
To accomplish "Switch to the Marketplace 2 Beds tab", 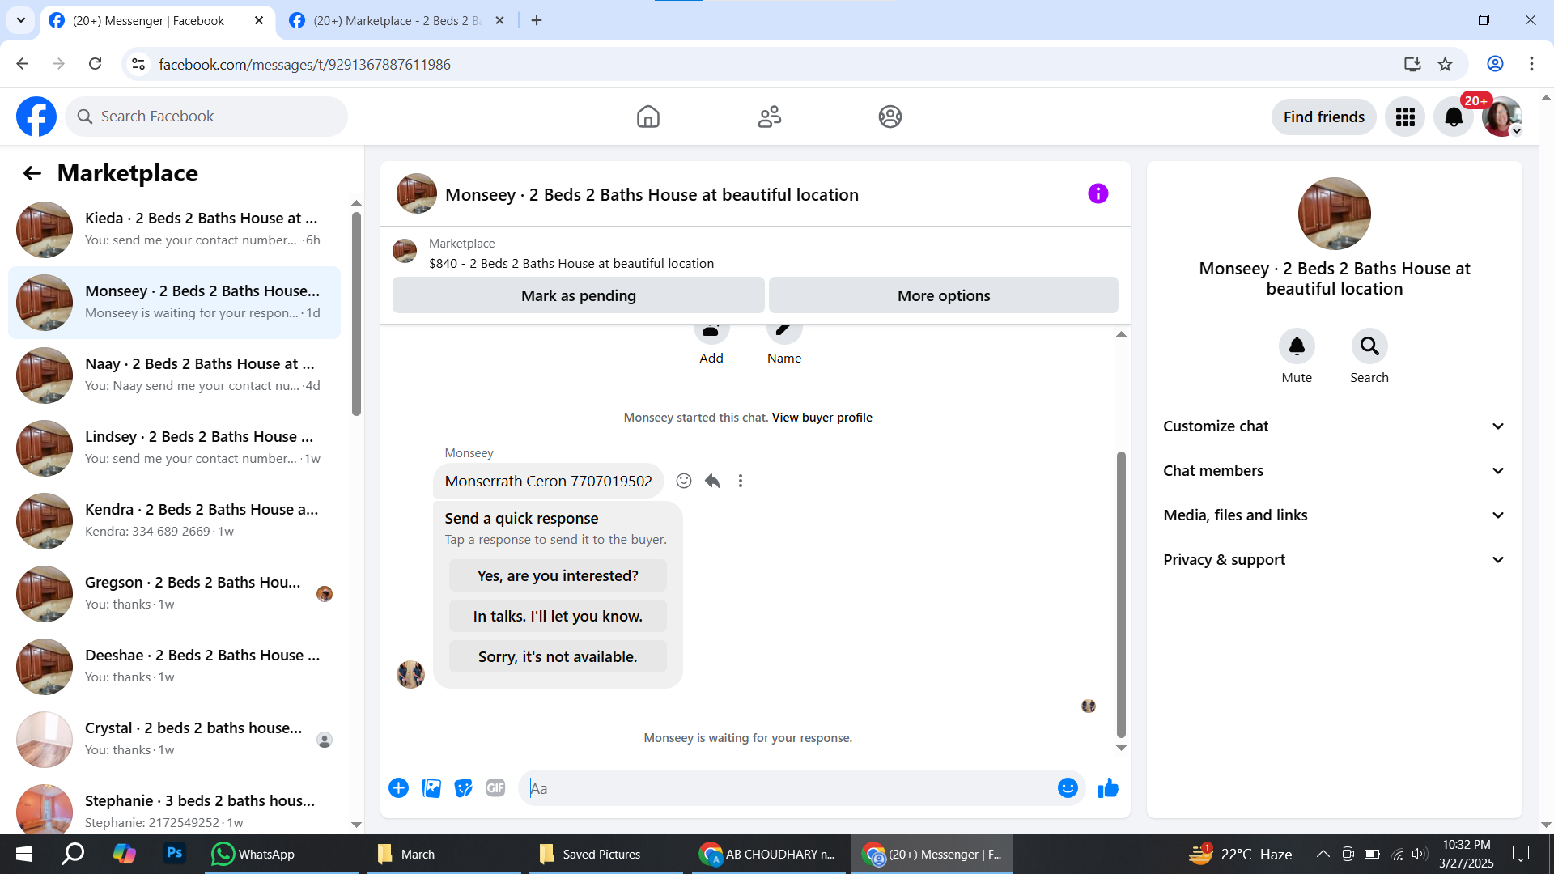I will [397, 20].
